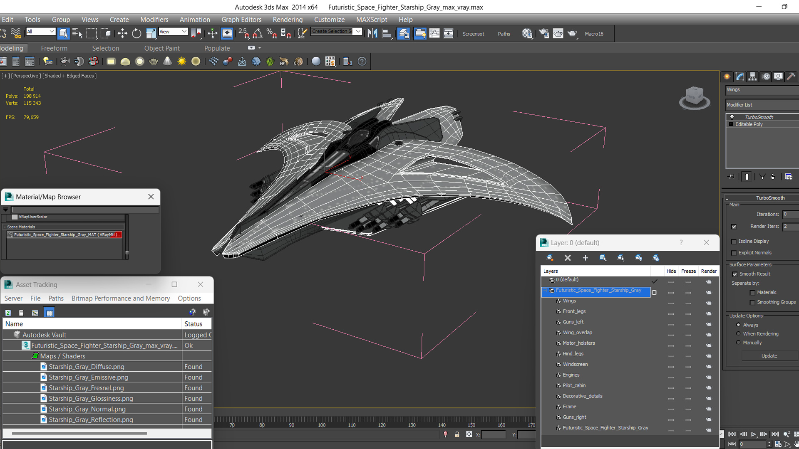Toggle Smooth Result checkbox
Screen dimensions: 799x449
pyautogui.click(x=734, y=274)
